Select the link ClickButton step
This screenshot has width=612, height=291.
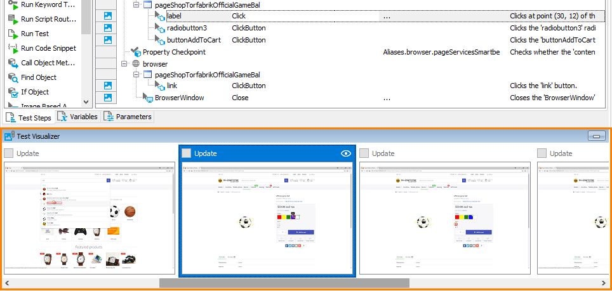172,86
